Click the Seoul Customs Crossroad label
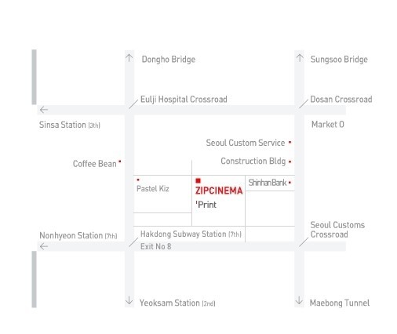This screenshot has width=397, height=334. point(337,230)
